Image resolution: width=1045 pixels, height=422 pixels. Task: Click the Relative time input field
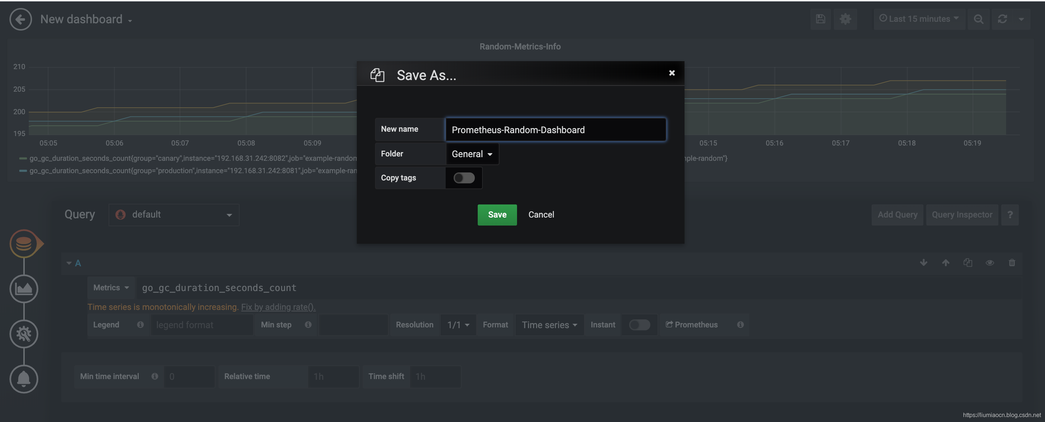pos(333,377)
